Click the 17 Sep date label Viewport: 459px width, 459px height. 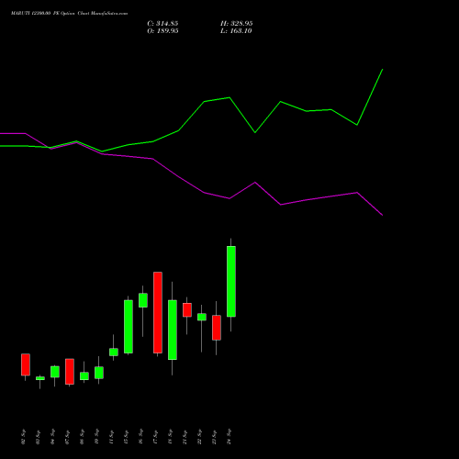[x=156, y=437]
